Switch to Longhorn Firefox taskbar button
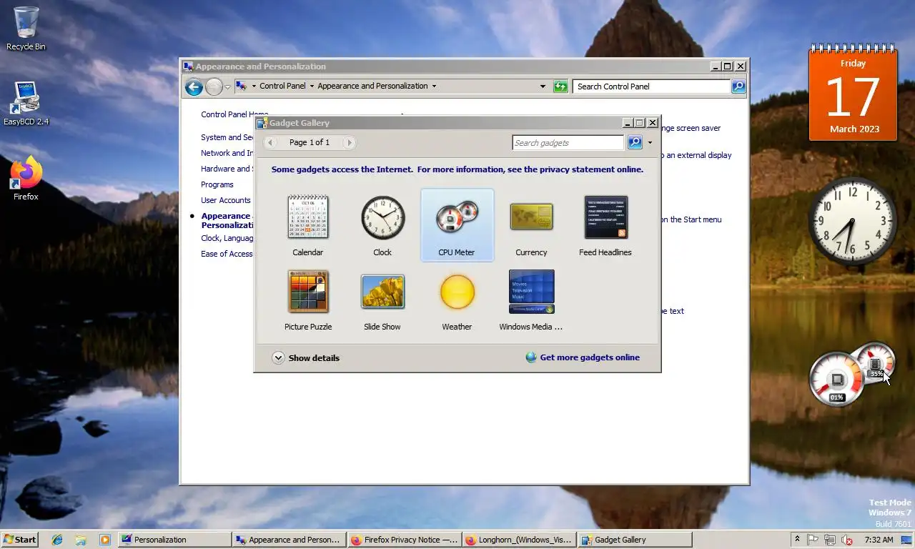915x549 pixels. click(520, 540)
